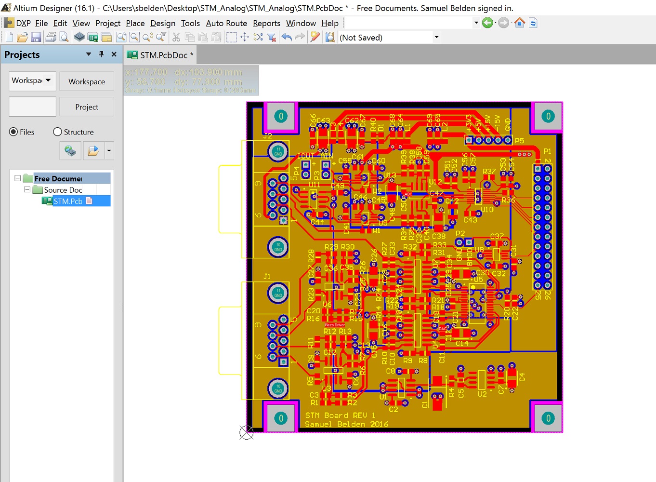
Task: Open the File menu
Action: (x=41, y=23)
